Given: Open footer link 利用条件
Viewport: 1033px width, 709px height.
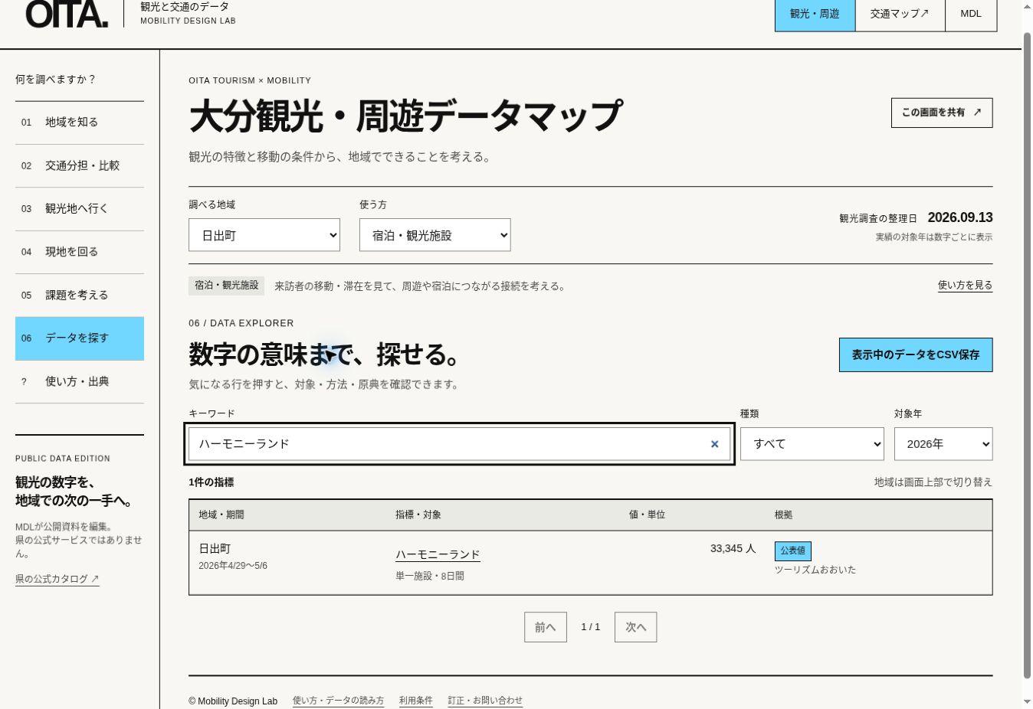Looking at the screenshot, I should pos(416,701).
